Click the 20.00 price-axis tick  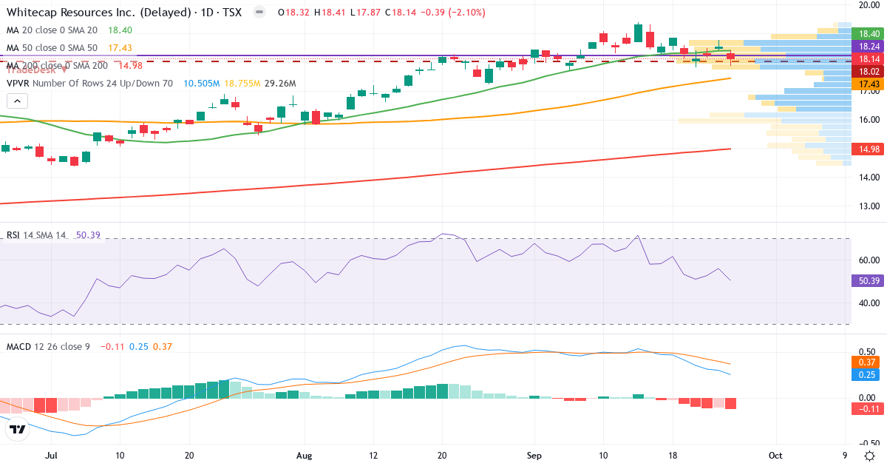coord(868,4)
